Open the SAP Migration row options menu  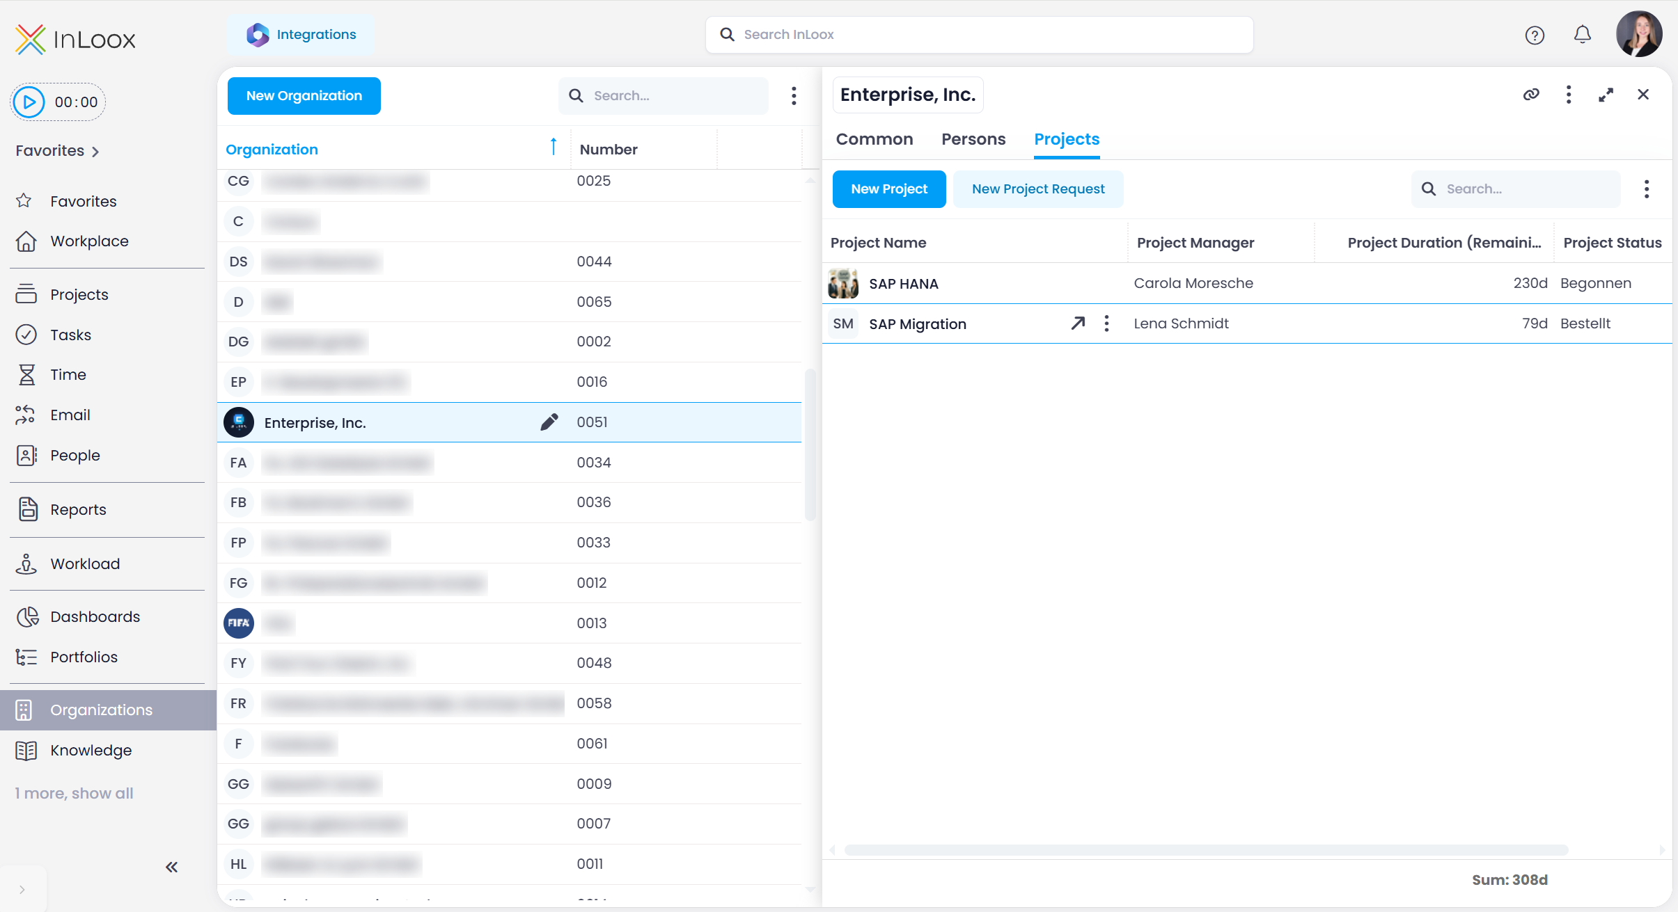pyautogui.click(x=1106, y=323)
